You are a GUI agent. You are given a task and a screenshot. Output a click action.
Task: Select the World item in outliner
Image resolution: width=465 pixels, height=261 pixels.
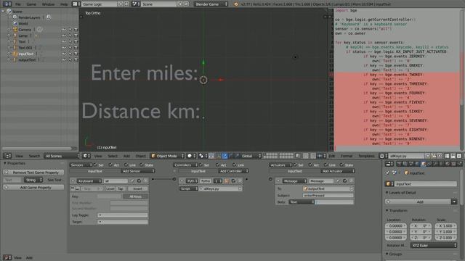click(23, 23)
